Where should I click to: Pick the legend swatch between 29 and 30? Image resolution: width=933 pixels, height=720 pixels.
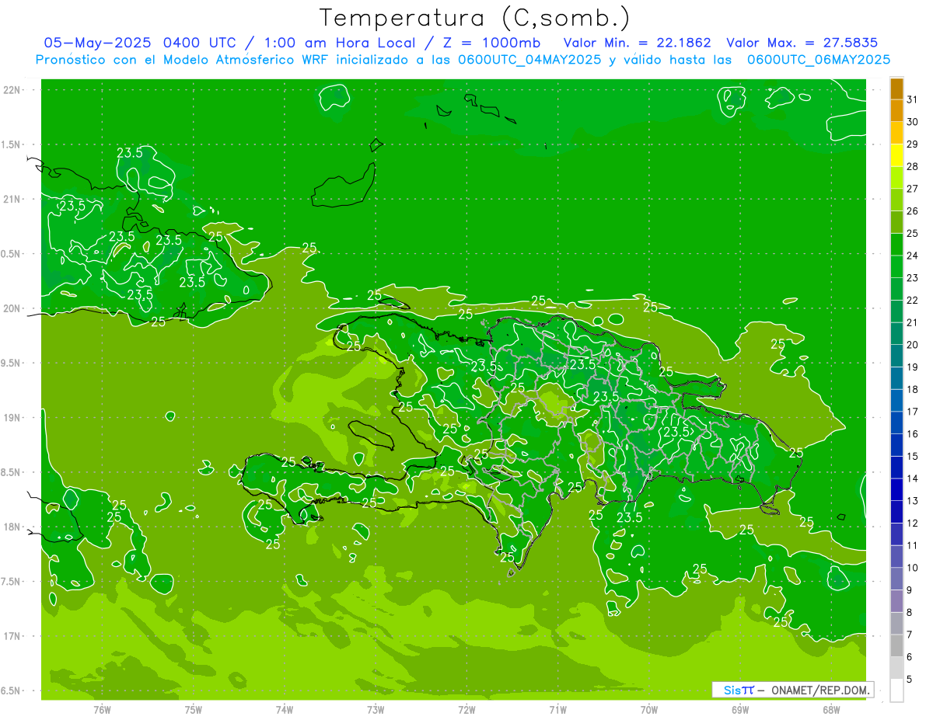[896, 133]
